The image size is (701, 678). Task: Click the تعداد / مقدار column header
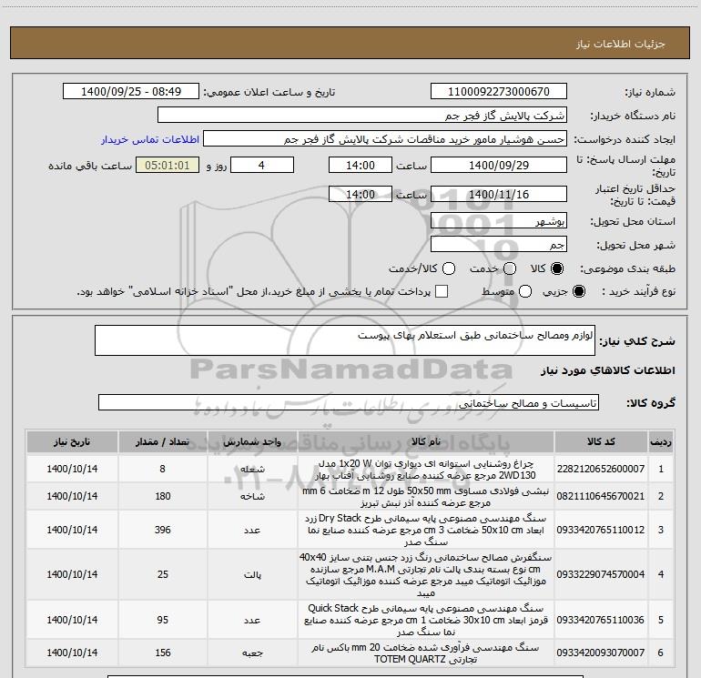click(162, 442)
